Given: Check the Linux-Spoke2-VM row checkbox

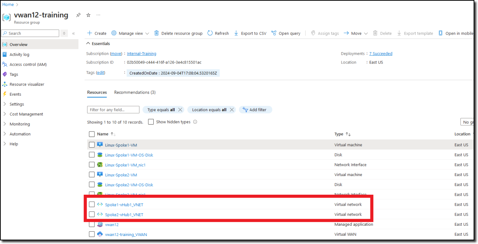Looking at the screenshot, I should coord(92,175).
